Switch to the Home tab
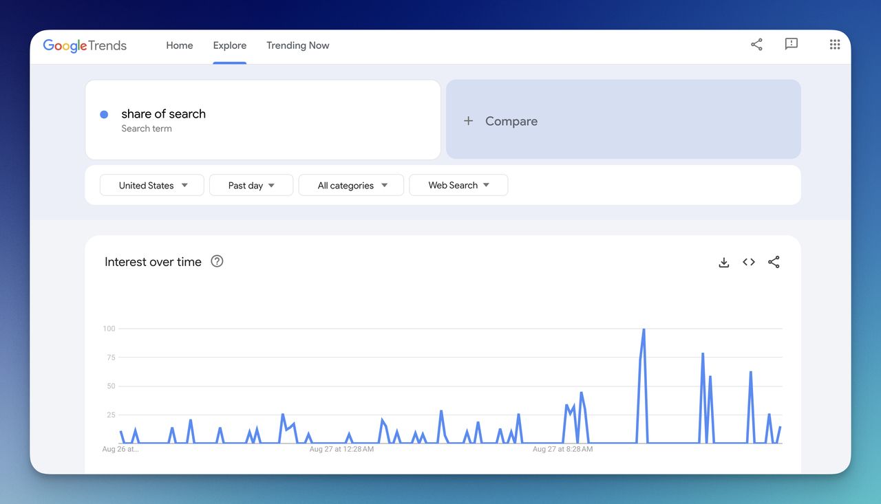The width and height of the screenshot is (881, 504). pos(179,45)
